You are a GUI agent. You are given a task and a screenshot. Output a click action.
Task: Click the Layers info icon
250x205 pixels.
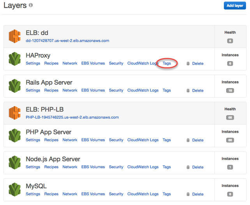click(31, 5)
